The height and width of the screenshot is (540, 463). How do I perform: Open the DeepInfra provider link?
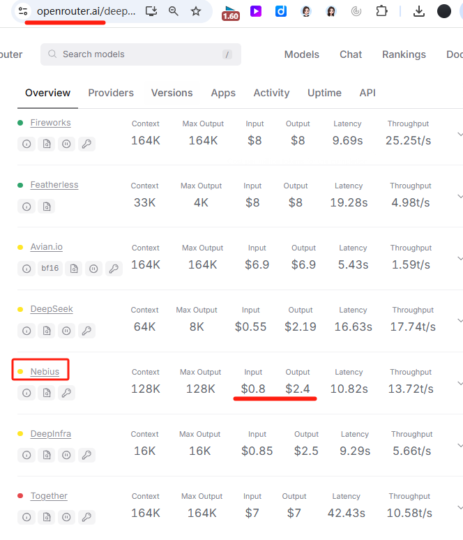point(50,433)
